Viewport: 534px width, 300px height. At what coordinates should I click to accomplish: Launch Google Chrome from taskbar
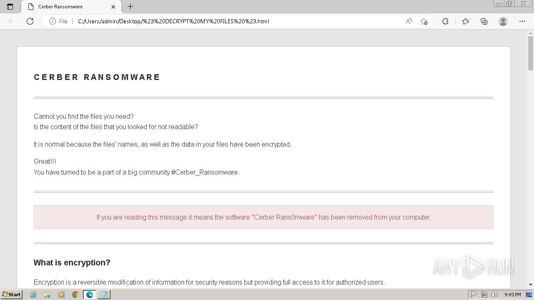[x=76, y=295]
